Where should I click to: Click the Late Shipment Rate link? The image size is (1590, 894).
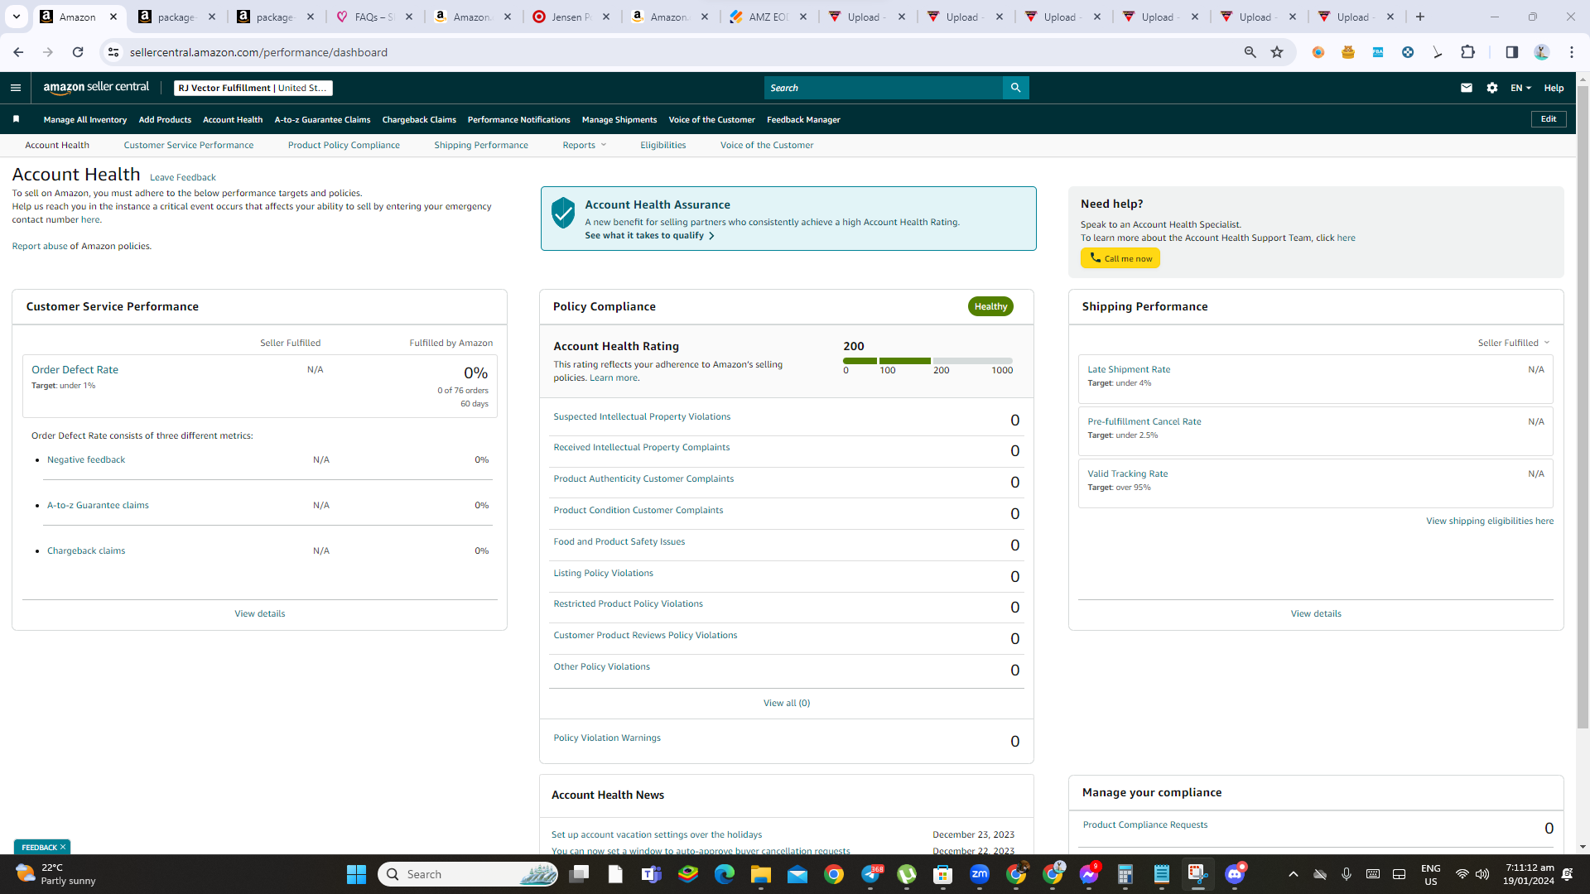tap(1129, 370)
